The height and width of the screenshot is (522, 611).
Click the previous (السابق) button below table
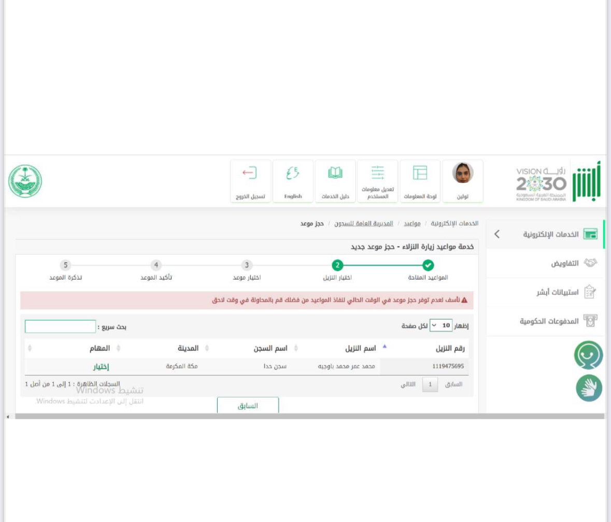coord(248,406)
